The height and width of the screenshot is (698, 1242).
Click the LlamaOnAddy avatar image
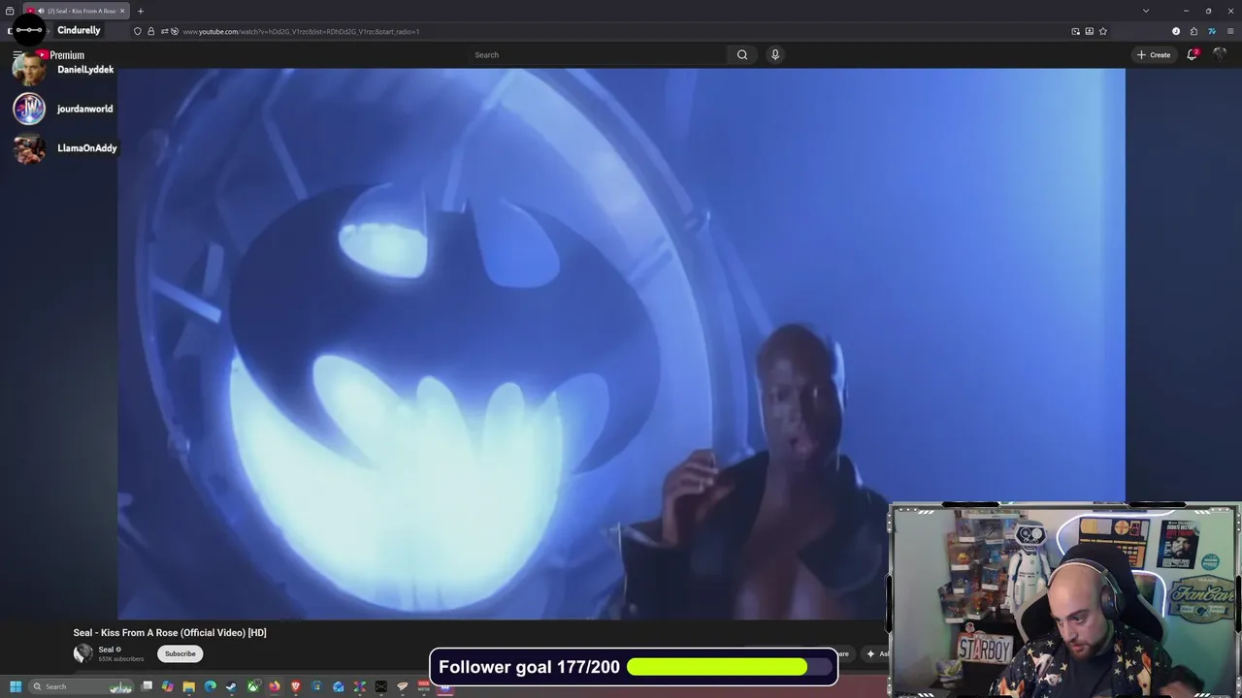[29, 148]
